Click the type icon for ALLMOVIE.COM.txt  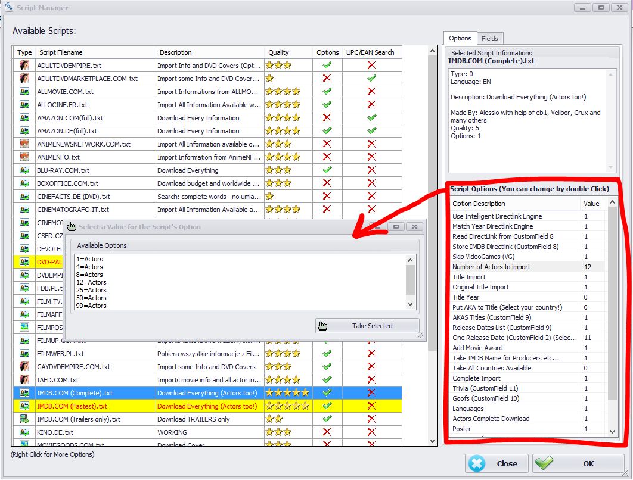tap(24, 92)
